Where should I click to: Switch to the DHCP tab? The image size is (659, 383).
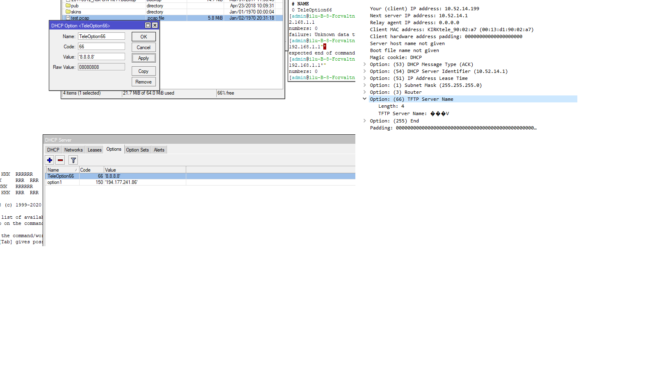pos(53,150)
